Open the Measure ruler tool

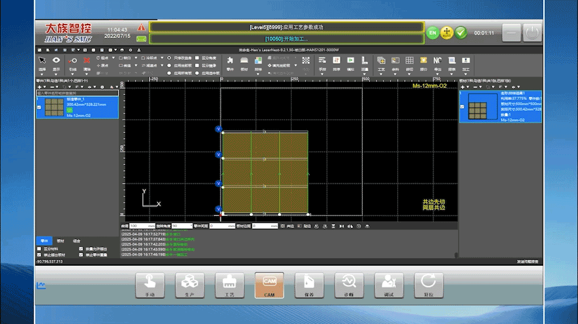[364, 60]
